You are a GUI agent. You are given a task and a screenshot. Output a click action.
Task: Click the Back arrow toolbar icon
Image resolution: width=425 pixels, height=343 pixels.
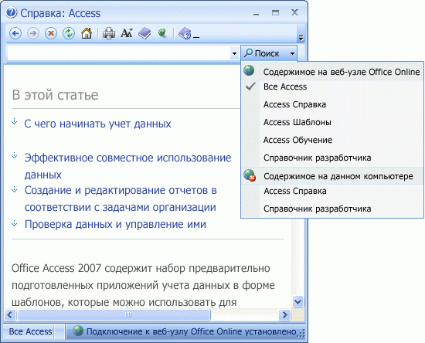tap(15, 33)
